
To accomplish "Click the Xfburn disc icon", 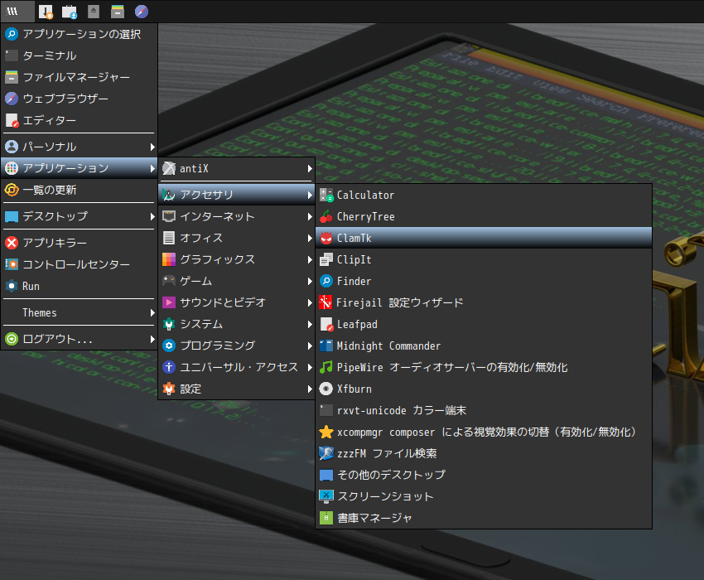I will click(326, 389).
